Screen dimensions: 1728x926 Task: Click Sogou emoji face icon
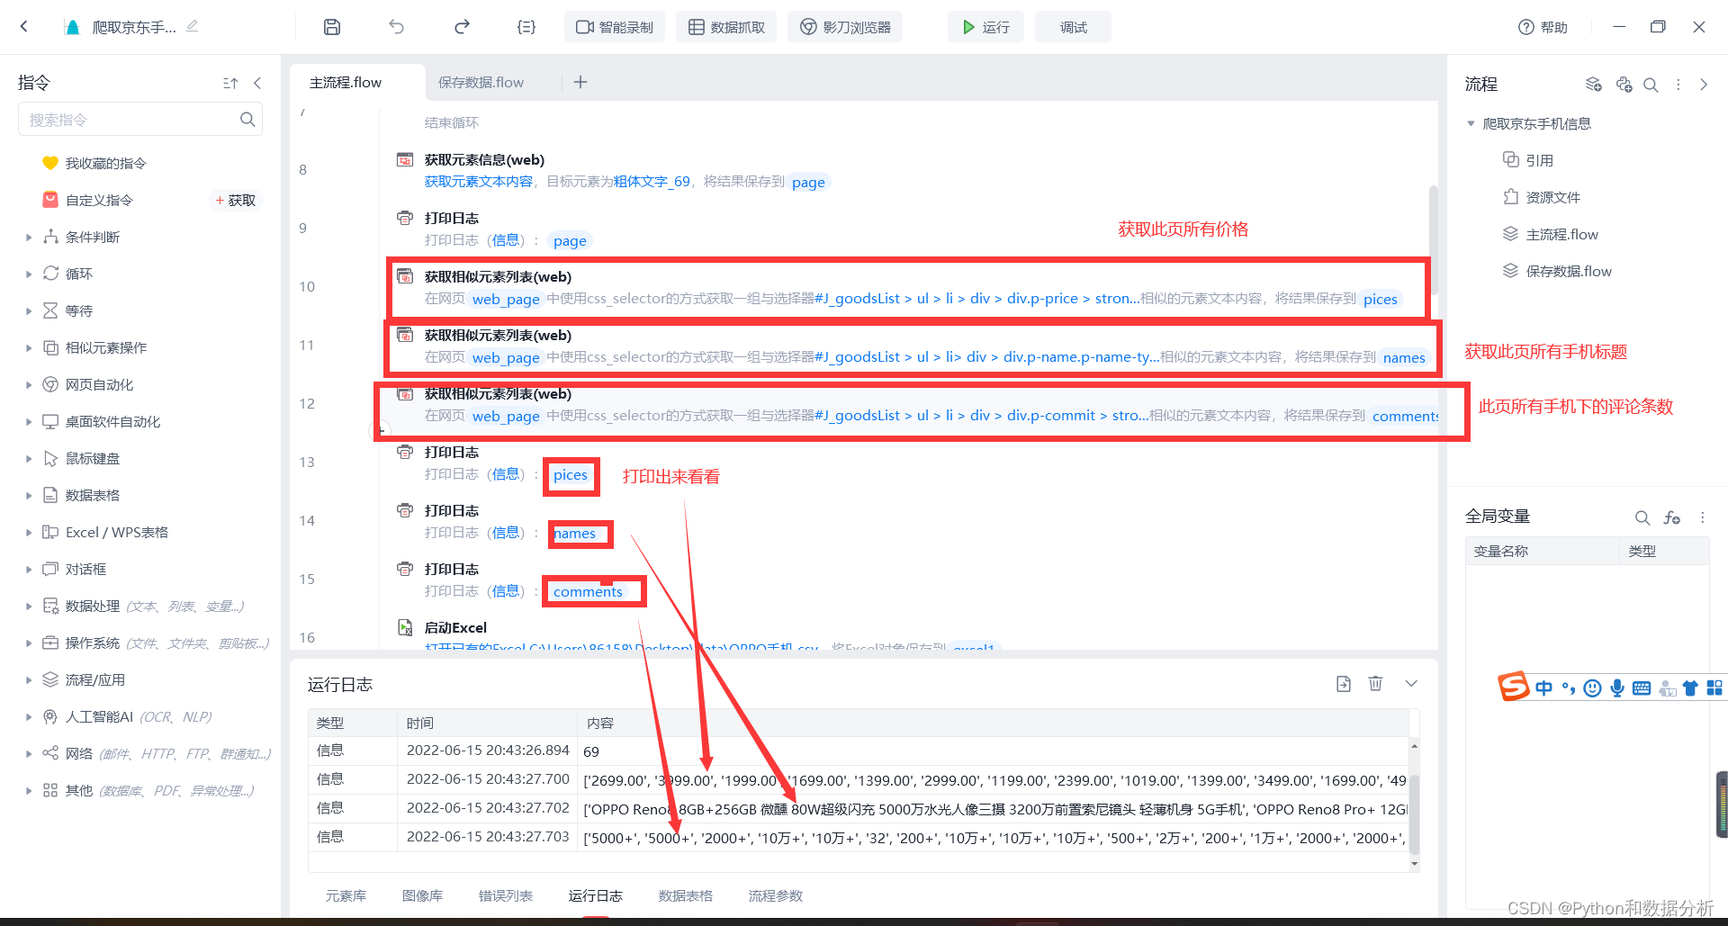click(1592, 688)
